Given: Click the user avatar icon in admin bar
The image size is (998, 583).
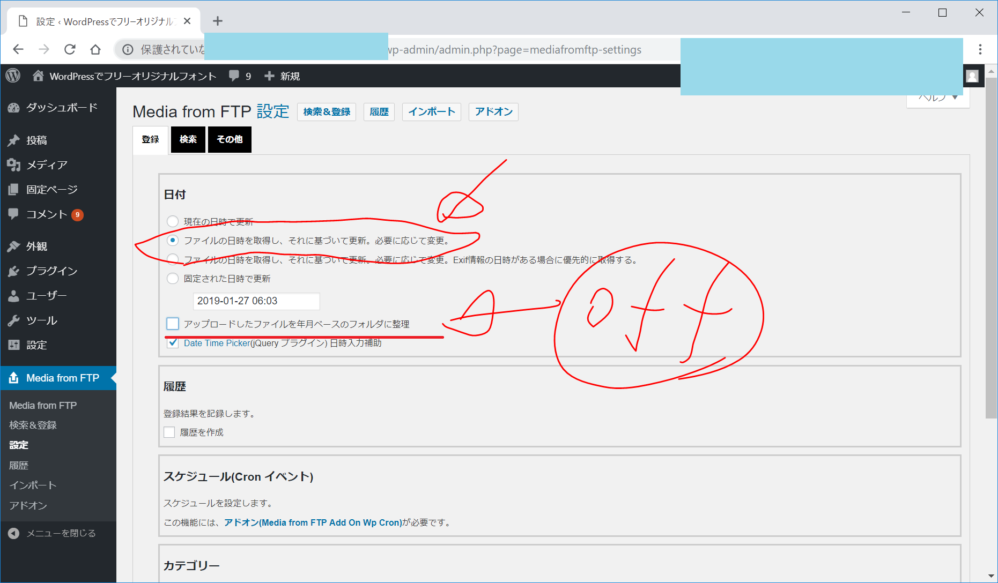Looking at the screenshot, I should [972, 76].
